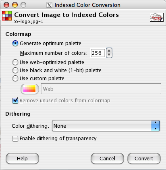Click the Web palette name field
The height and width of the screenshot is (170, 166).
(x=101, y=89)
